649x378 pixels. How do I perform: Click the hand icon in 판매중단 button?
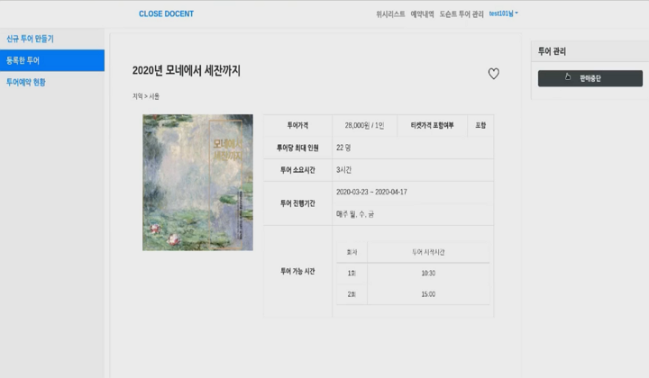click(x=568, y=76)
